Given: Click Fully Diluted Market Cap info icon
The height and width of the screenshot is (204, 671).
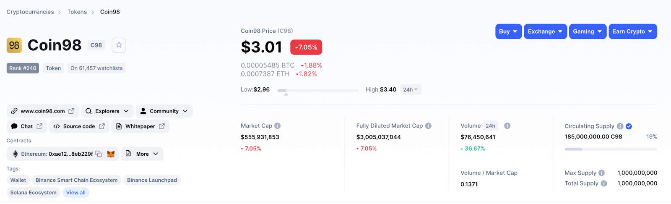Looking at the screenshot, I should (x=428, y=126).
